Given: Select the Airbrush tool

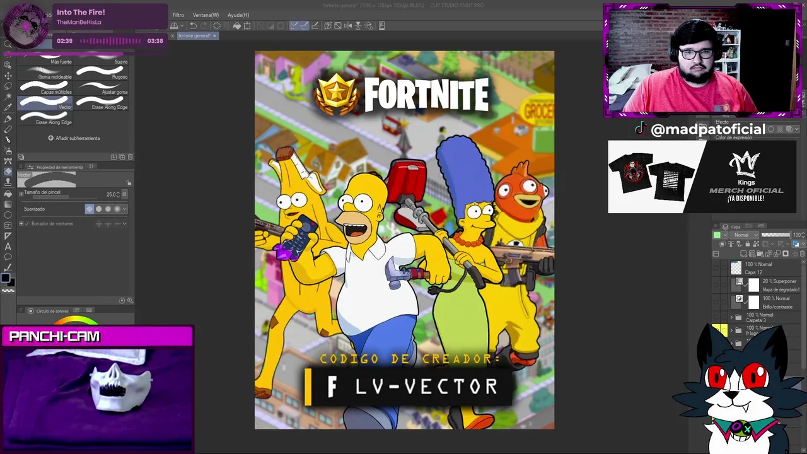Looking at the screenshot, I should pos(8,150).
